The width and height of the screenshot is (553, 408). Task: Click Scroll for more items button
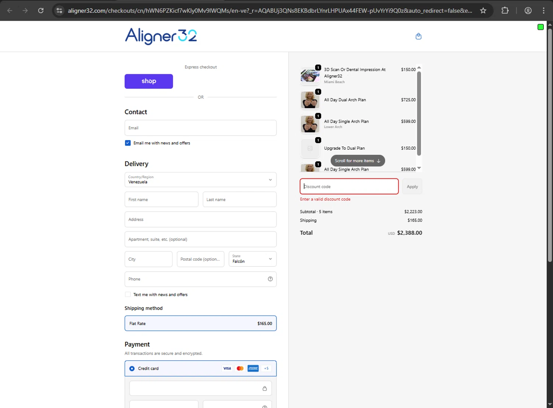[358, 161]
